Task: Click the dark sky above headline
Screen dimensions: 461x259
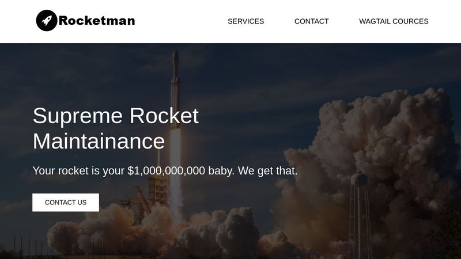Action: pos(88,74)
